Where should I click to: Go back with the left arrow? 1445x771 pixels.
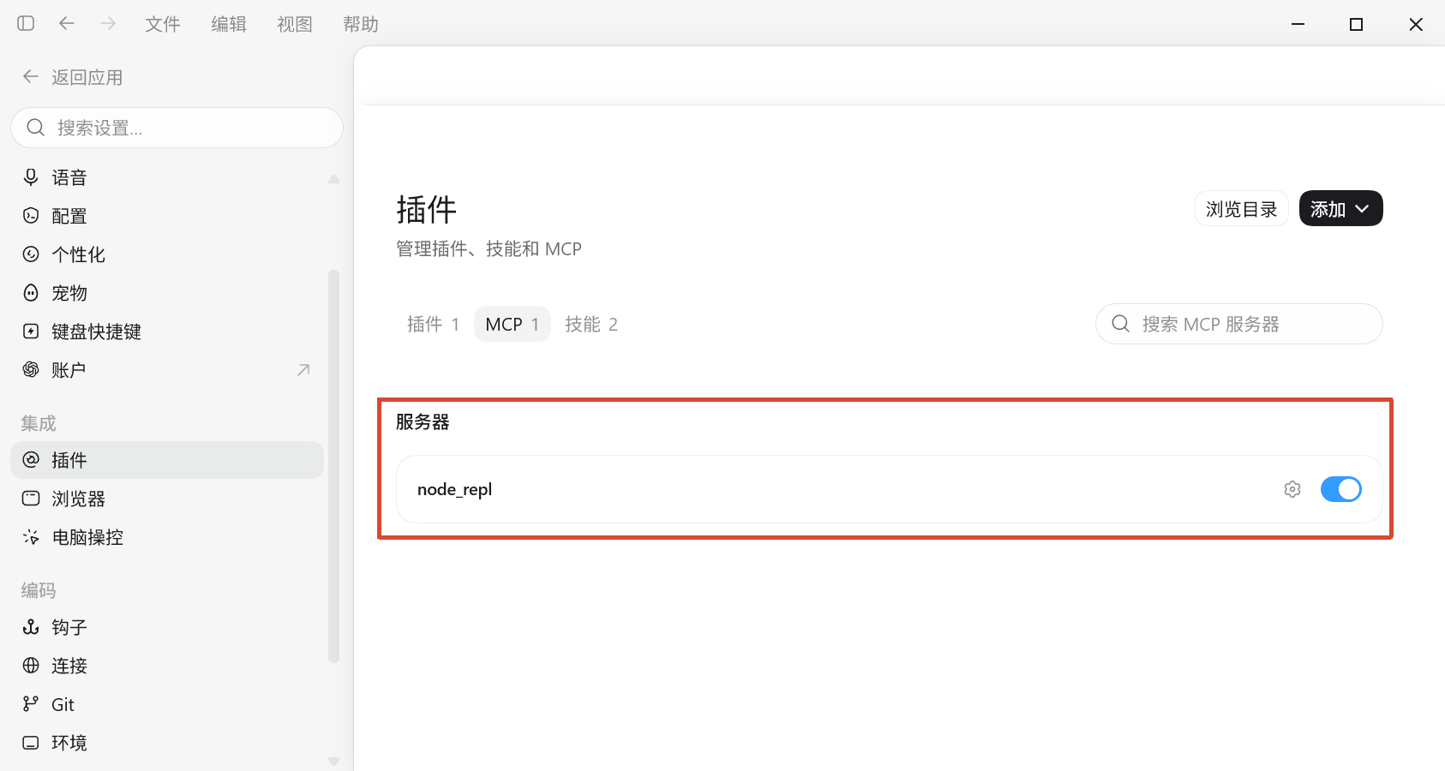[x=67, y=23]
